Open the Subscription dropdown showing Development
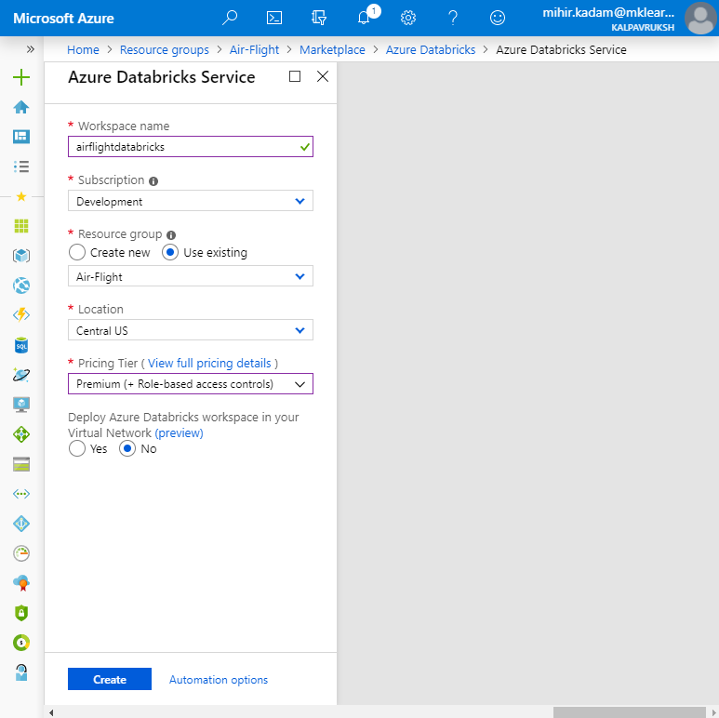Image resolution: width=719 pixels, height=718 pixels. point(191,201)
